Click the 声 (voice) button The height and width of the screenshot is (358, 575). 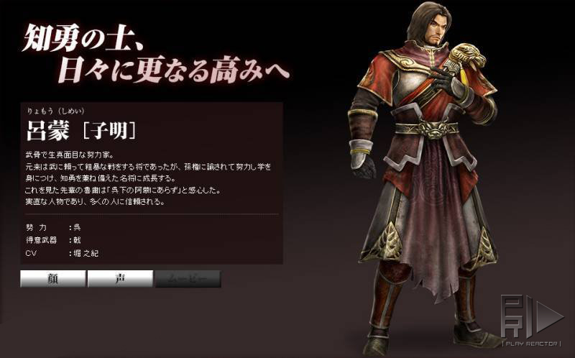click(120, 279)
